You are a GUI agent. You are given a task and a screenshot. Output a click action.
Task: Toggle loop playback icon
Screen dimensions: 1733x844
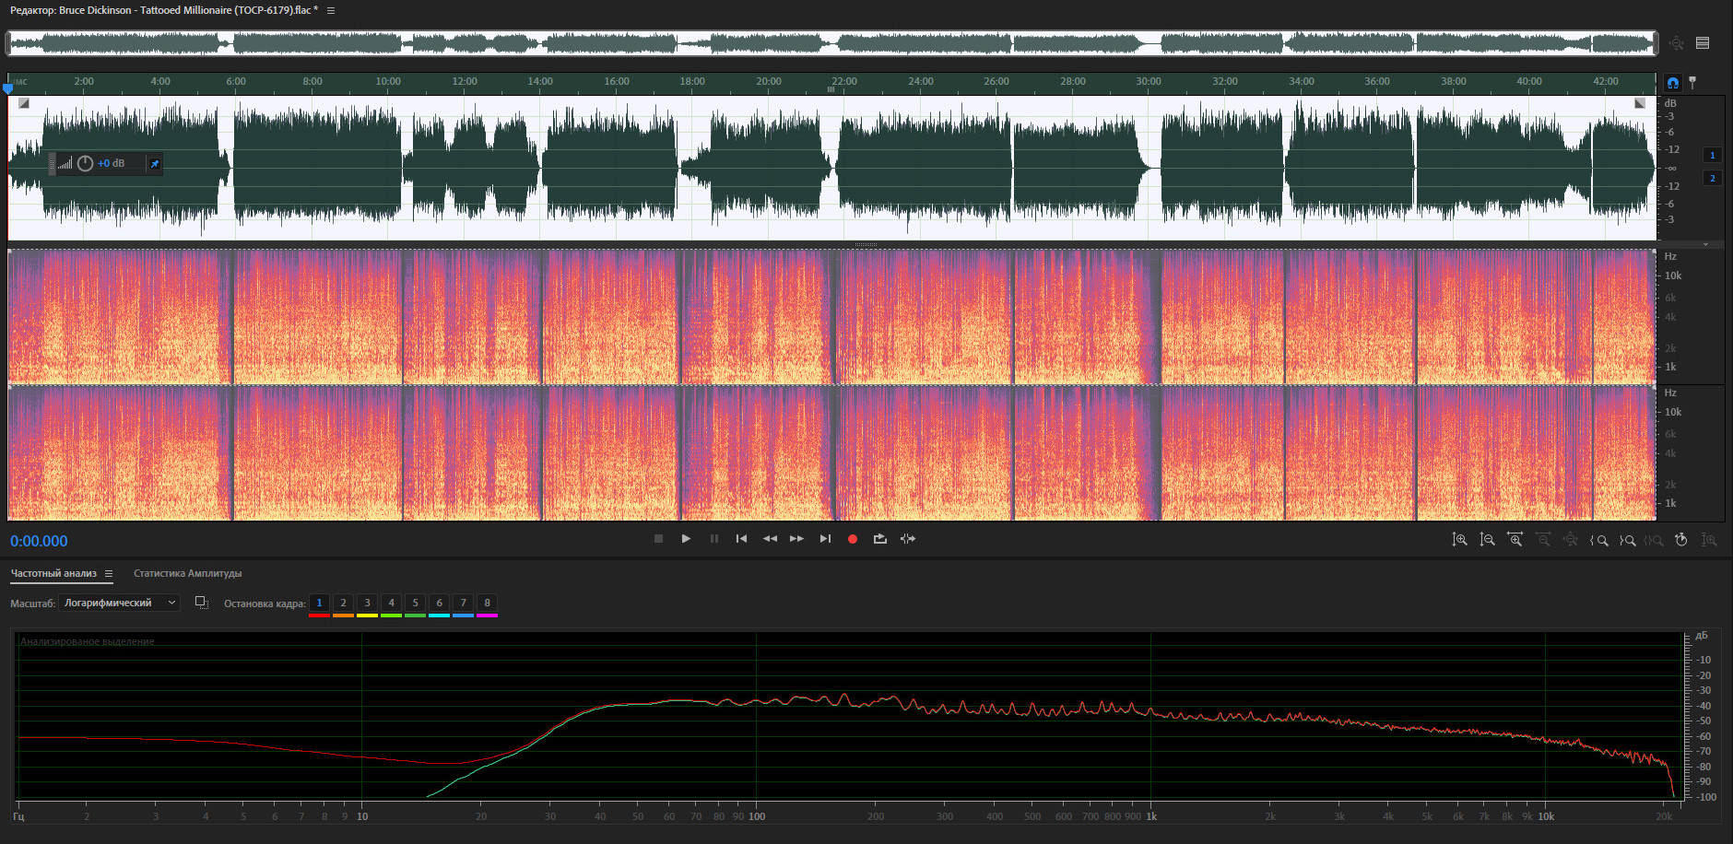coord(880,539)
